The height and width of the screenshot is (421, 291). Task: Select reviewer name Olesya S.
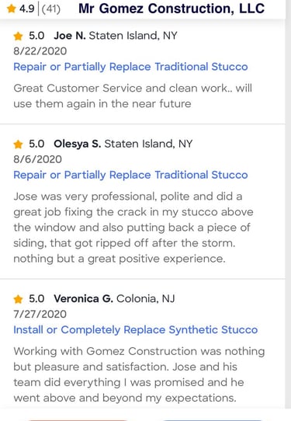point(78,144)
